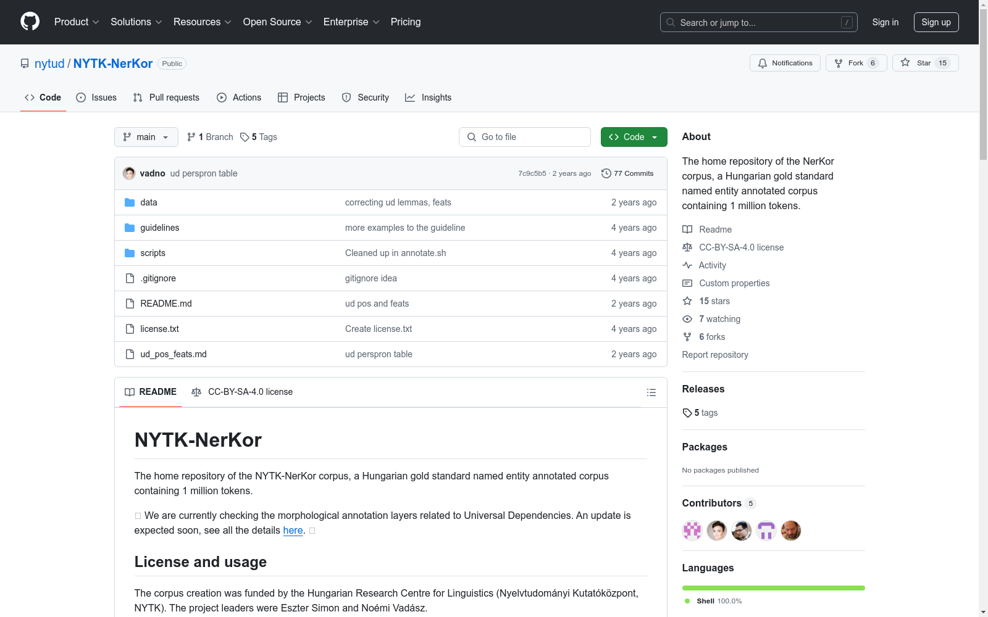View the 77 Commits history

[x=627, y=173]
